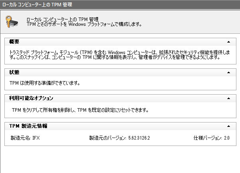Select the TPM は使用する準備ができています status text
Viewport: 240px width, 173px height.
(x=45, y=83)
